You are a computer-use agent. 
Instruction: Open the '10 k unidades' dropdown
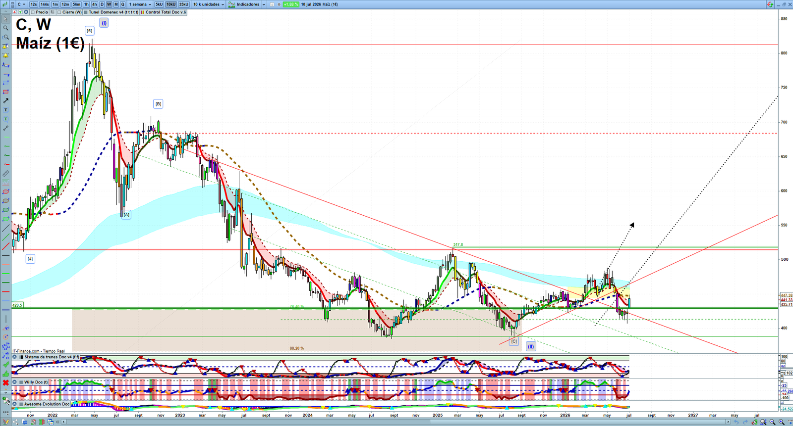coord(208,4)
